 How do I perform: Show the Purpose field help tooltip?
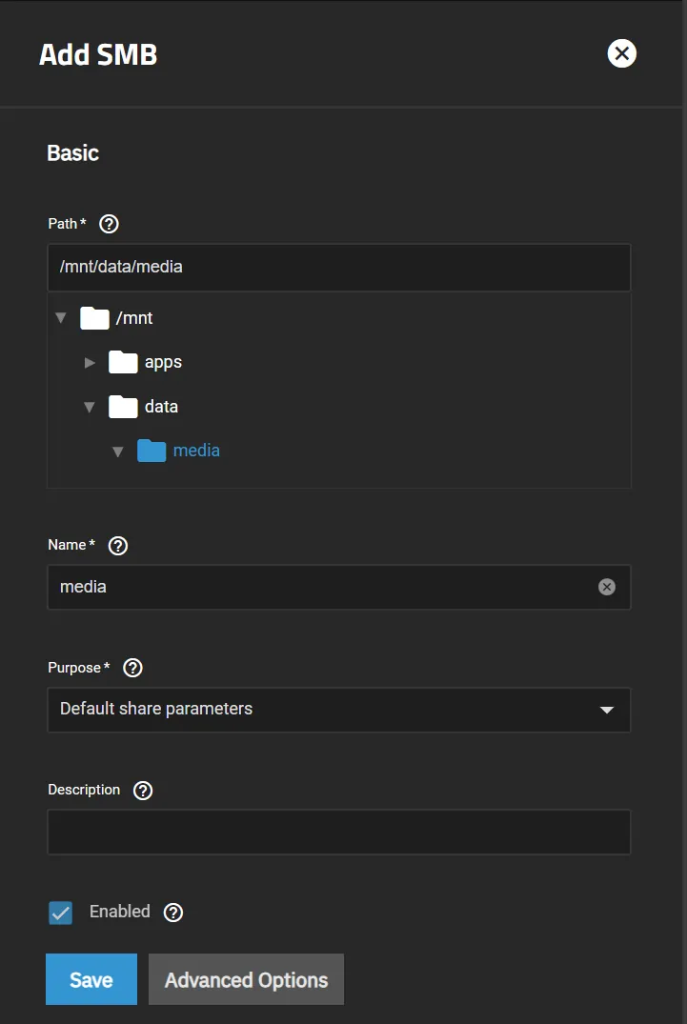(133, 668)
